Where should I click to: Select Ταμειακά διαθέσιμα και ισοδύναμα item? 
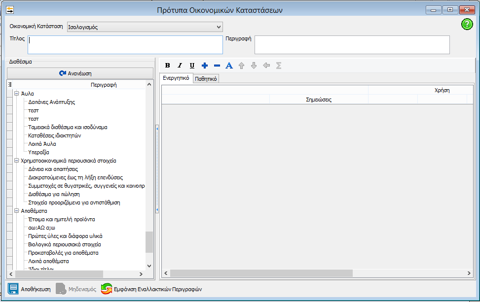pyautogui.click(x=68, y=127)
